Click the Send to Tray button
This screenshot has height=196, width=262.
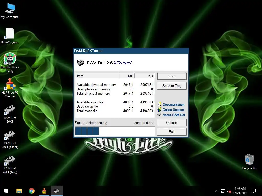coord(172,86)
